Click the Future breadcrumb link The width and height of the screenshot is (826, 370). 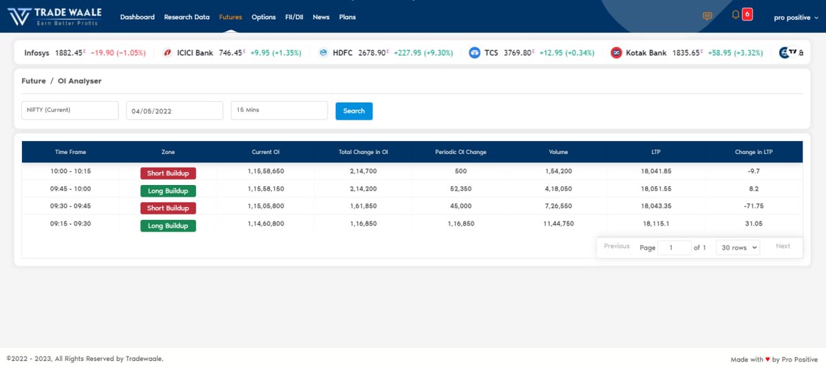point(34,81)
